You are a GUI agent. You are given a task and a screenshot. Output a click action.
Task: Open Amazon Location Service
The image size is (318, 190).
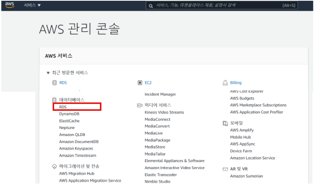252,158
